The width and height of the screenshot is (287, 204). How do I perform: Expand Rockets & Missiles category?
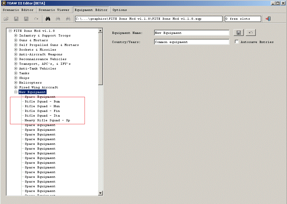click(x=16, y=49)
